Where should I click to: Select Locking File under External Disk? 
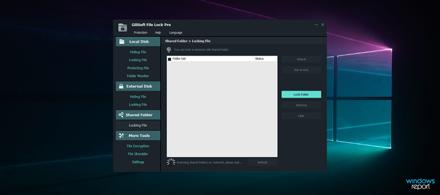click(x=138, y=105)
